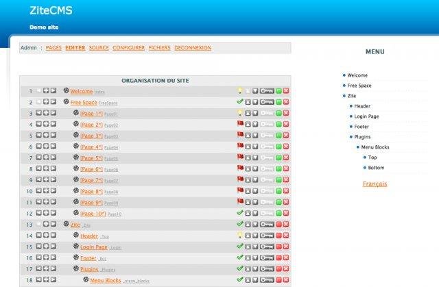Click the red flag icon for Page 2
The width and height of the screenshot is (439, 287).
[240, 123]
